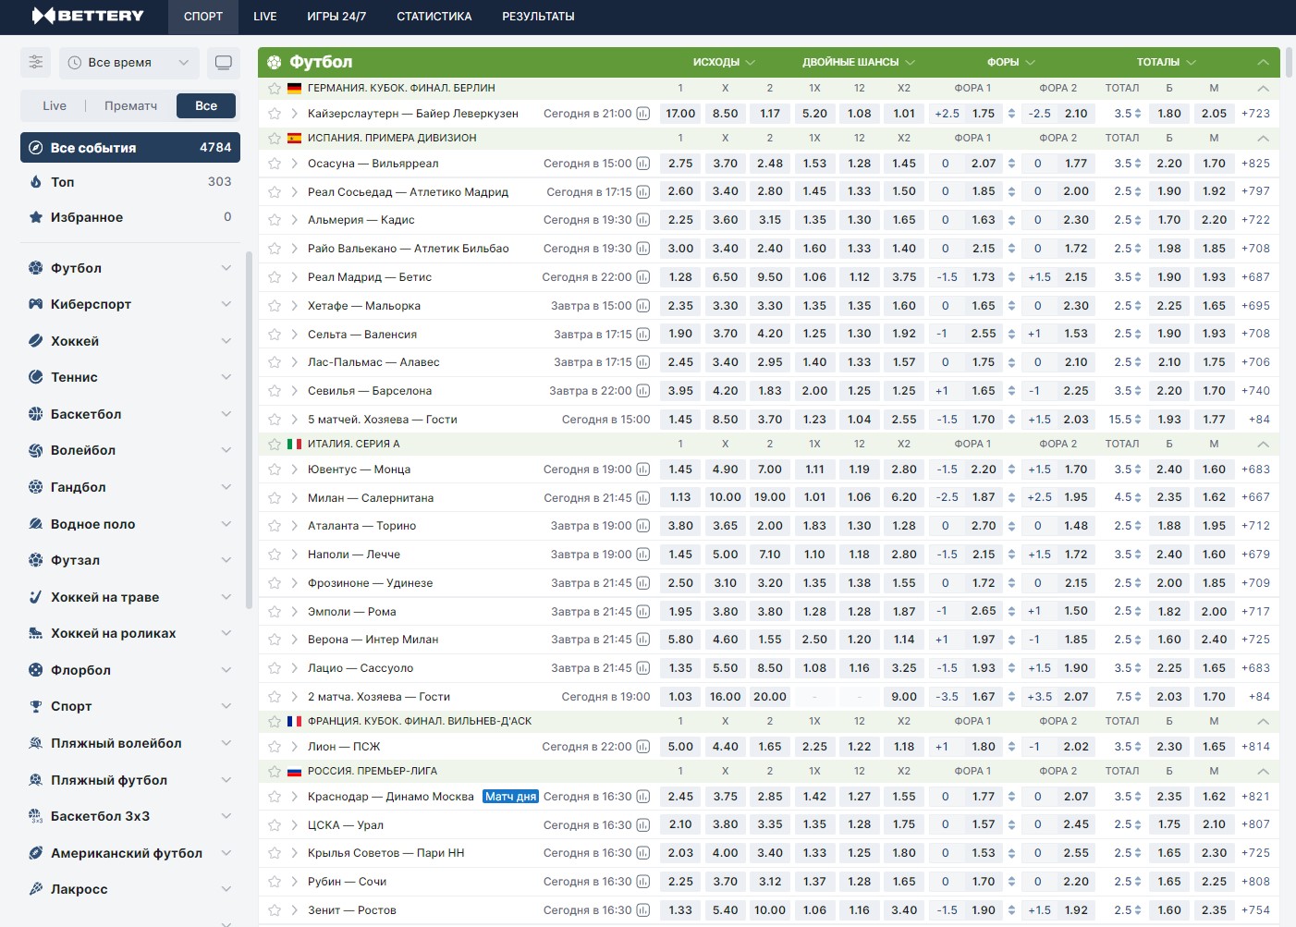Screen dimensions: 1296x927
Task: Click the Basketball icon in sidebar
Action: [x=36, y=414]
